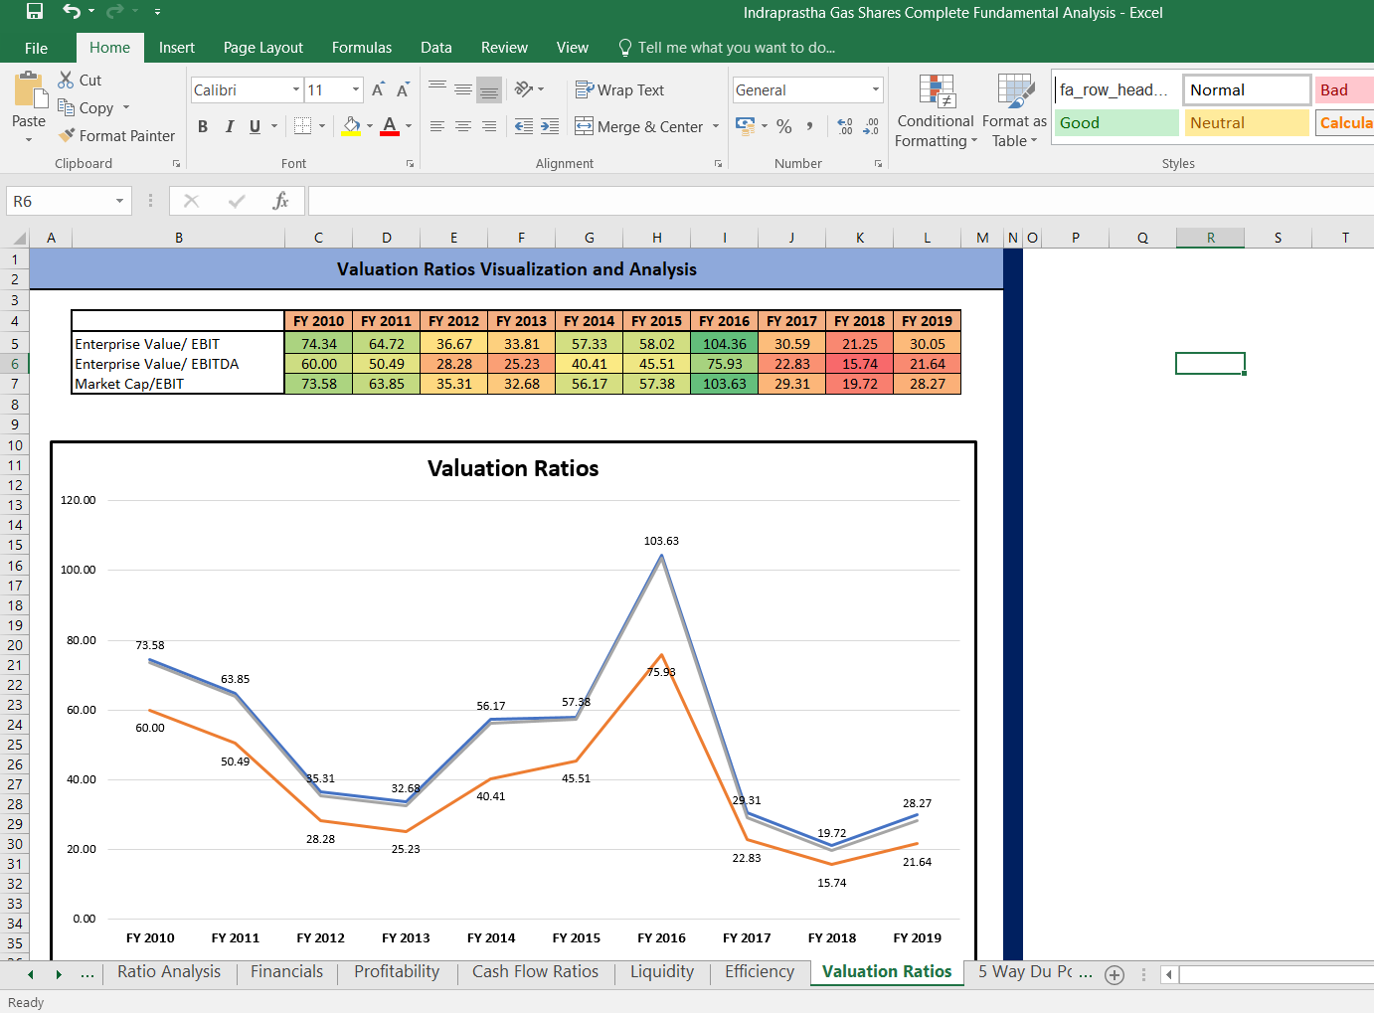
Task: Open the Cash Flow Ratios sheet
Action: [x=535, y=972]
